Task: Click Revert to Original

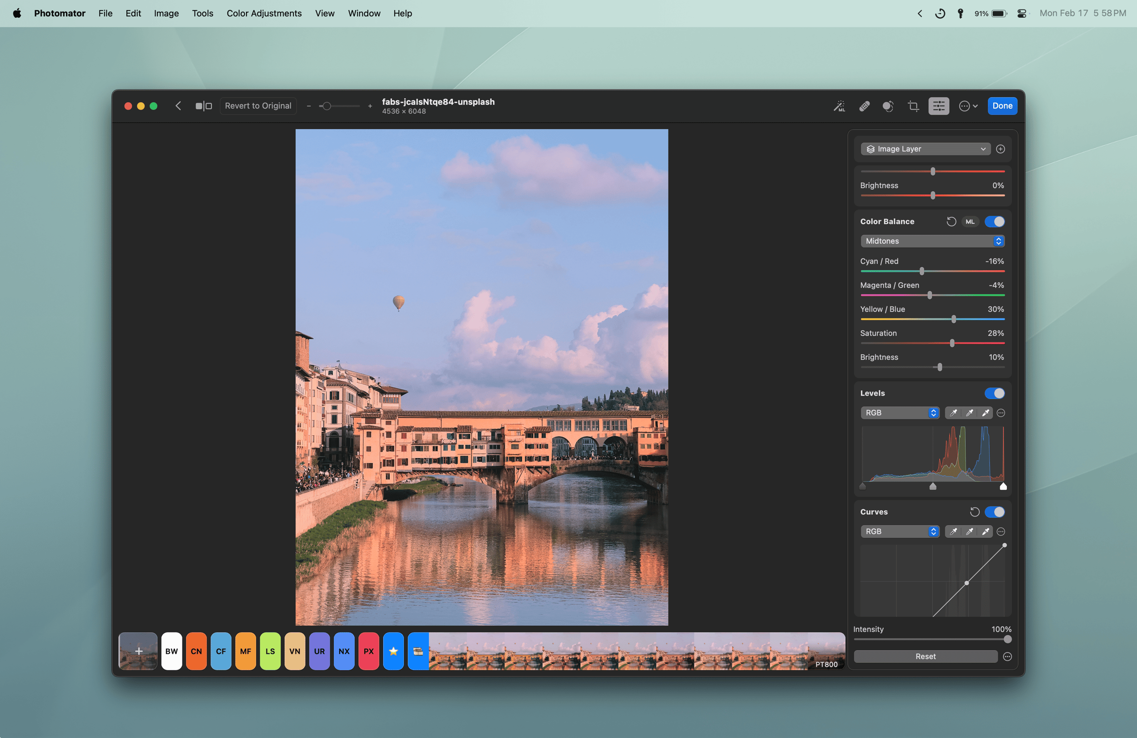Action: pos(258,106)
